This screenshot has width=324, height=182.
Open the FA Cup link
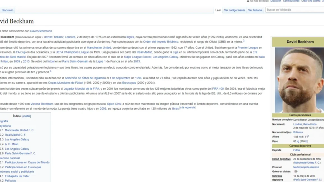click(21, 52)
